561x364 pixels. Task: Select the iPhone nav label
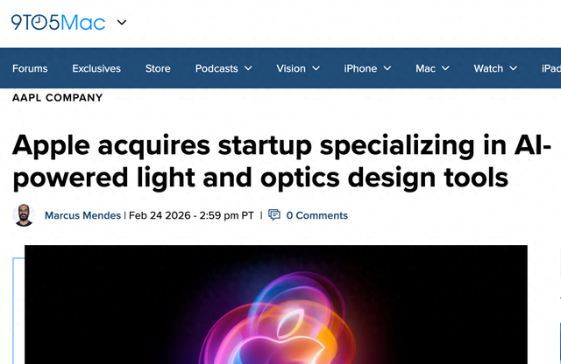point(360,68)
